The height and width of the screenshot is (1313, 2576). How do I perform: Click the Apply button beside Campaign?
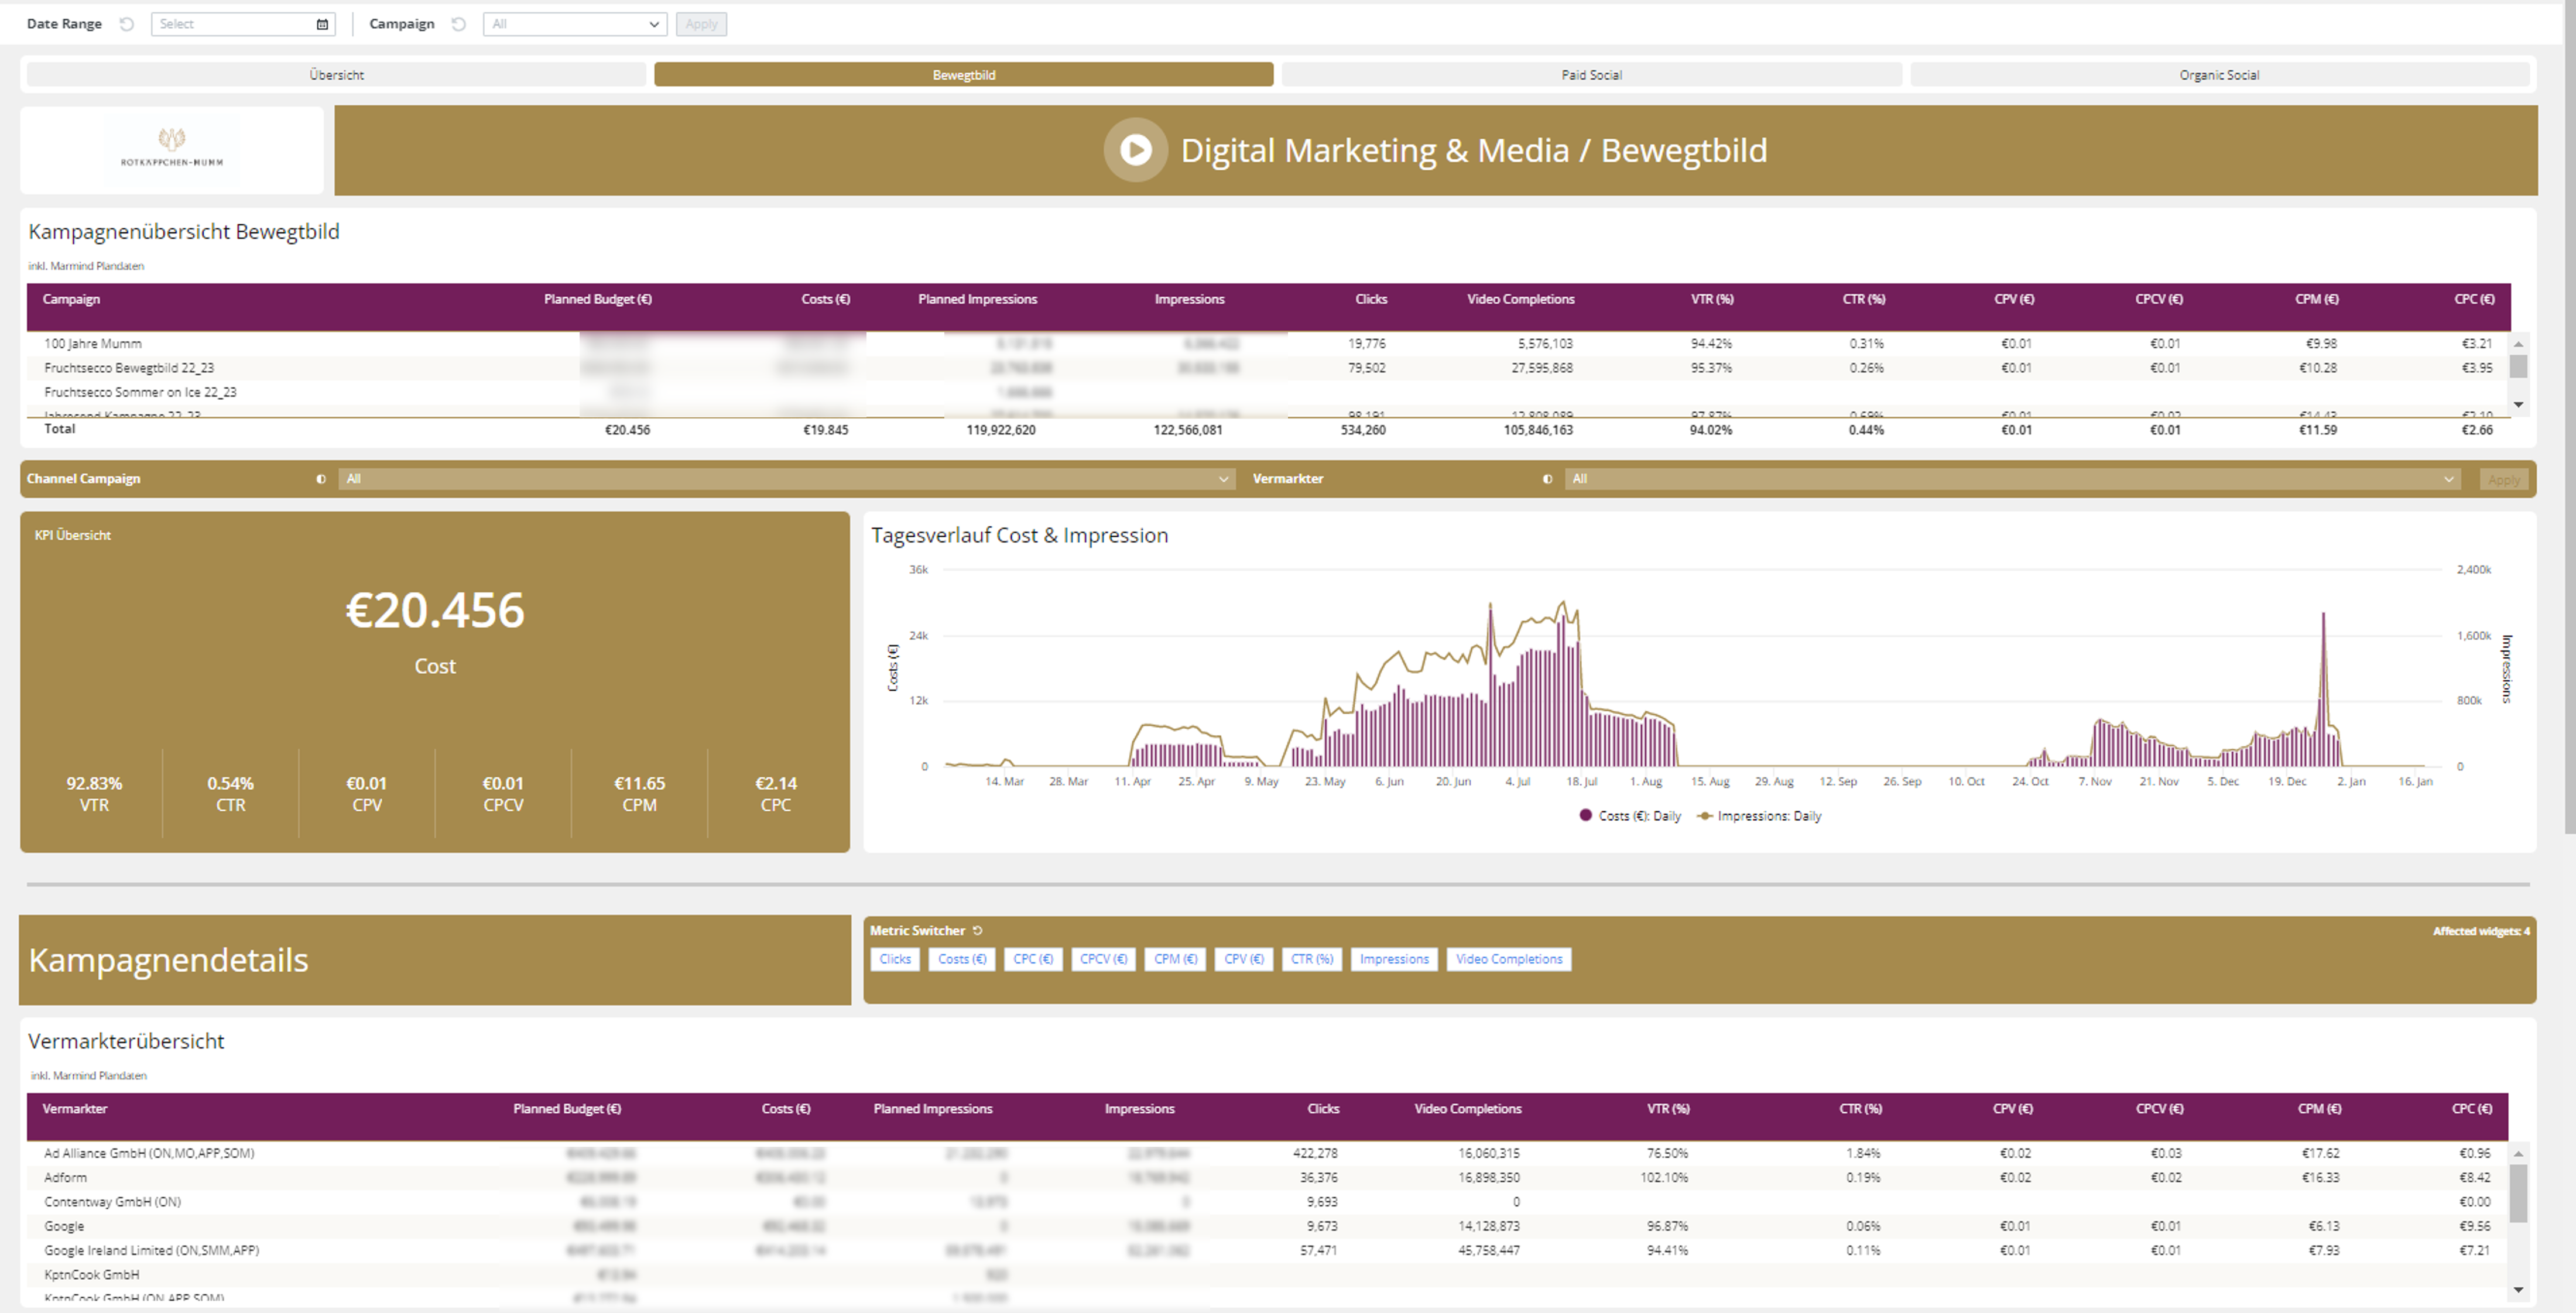coord(701,24)
